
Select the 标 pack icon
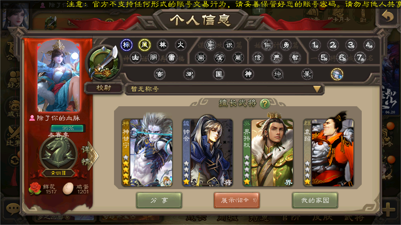pyautogui.click(x=126, y=45)
